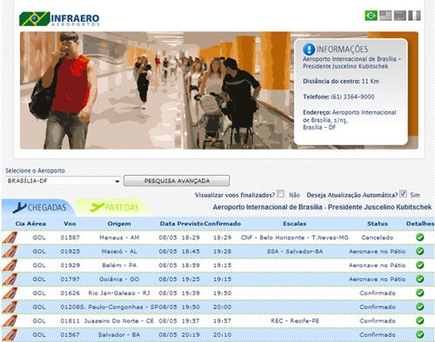Click GOL airline logo in Manaus row
This screenshot has height=342, width=435.
pyautogui.click(x=10, y=238)
